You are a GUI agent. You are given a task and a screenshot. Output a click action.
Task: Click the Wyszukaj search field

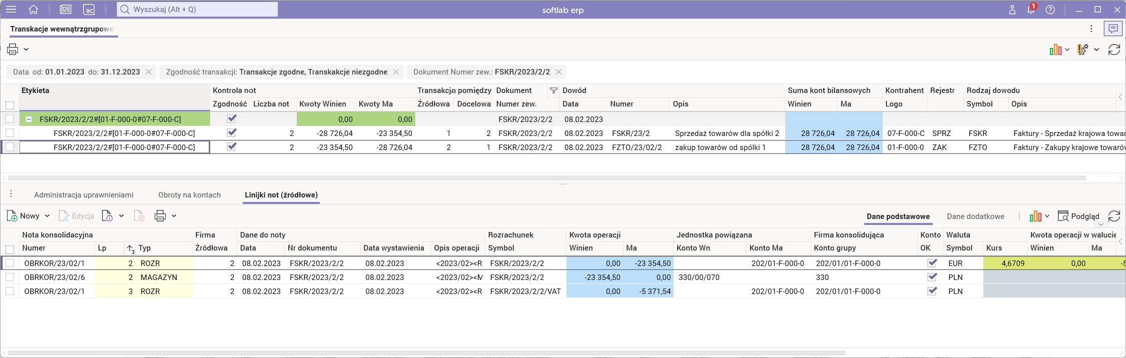click(198, 9)
